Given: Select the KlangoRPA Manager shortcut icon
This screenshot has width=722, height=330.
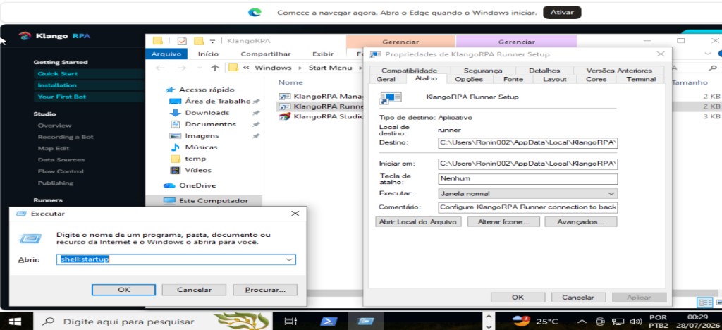Looking at the screenshot, I should tap(285, 97).
